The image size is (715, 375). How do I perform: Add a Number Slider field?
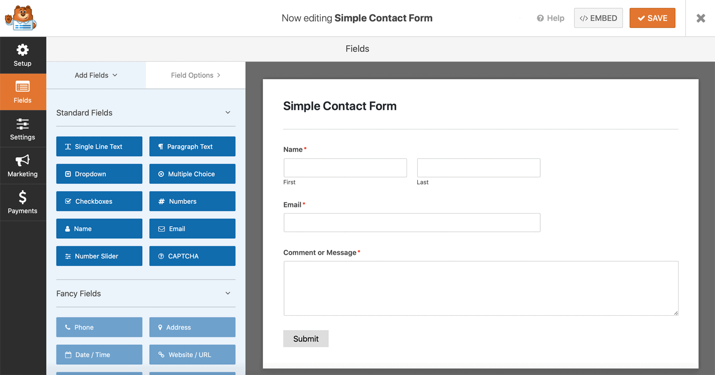99,256
